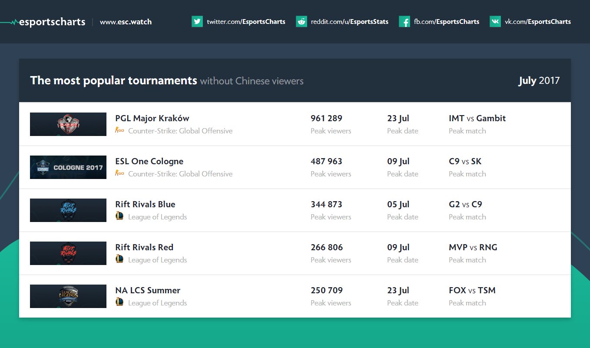Click League of Legends icon under Rift Rivals Red
590x348 pixels.
click(x=119, y=259)
